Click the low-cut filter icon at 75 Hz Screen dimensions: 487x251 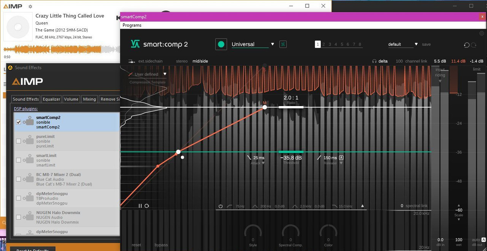point(229,206)
